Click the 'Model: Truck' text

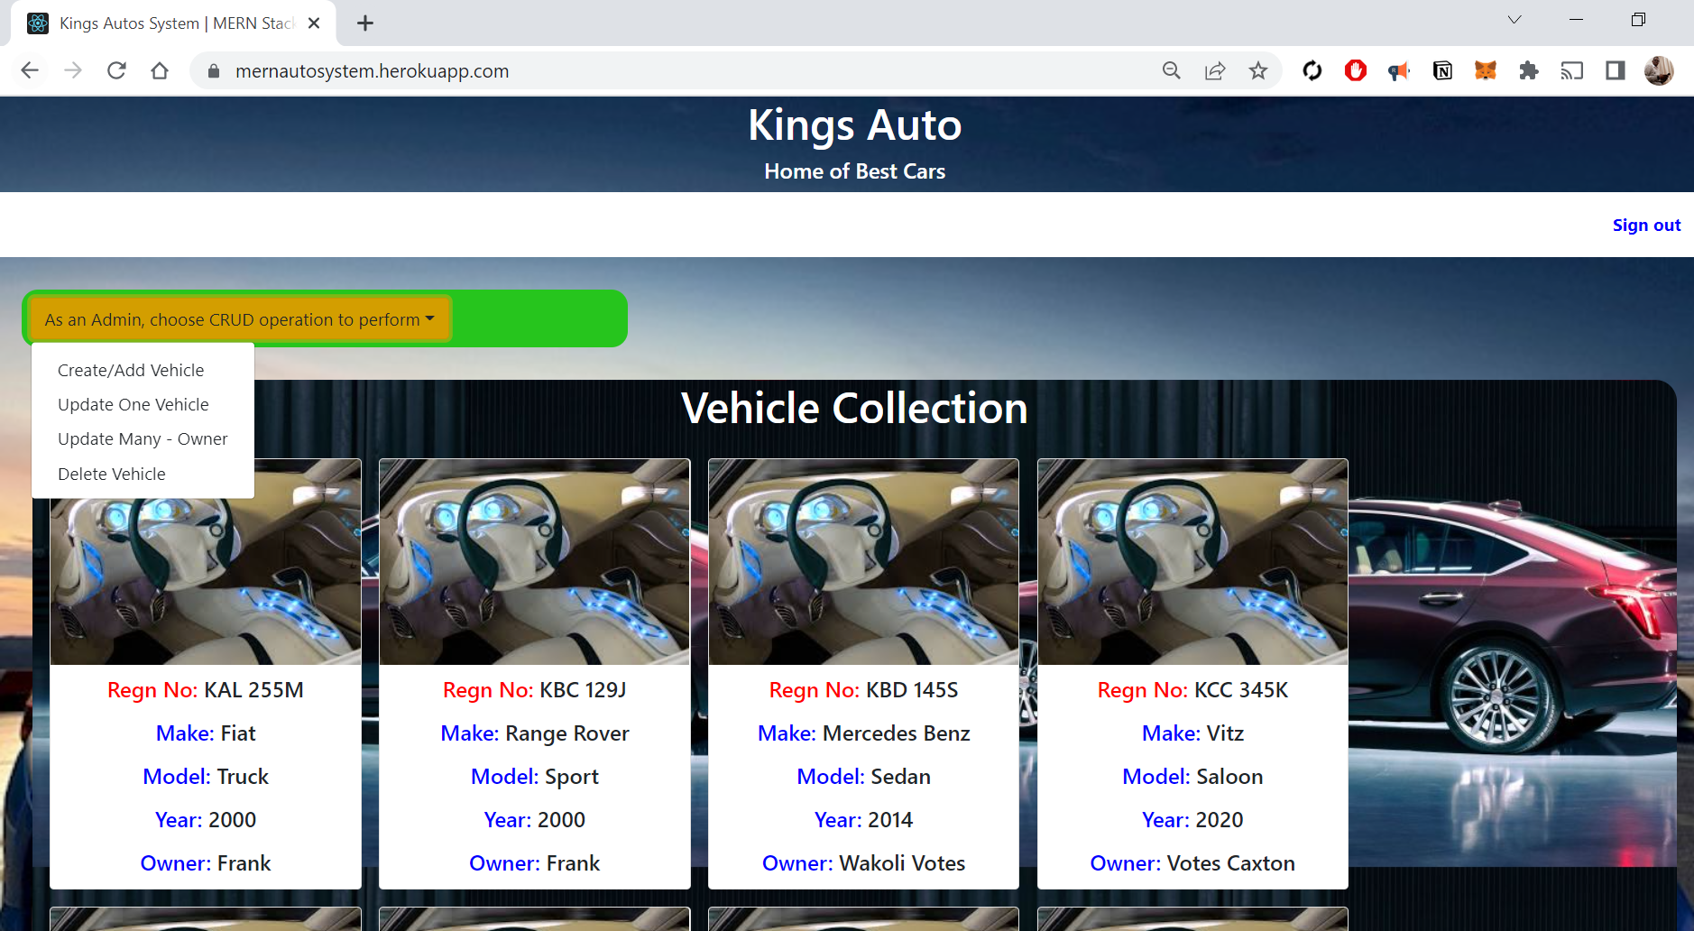pos(206,777)
